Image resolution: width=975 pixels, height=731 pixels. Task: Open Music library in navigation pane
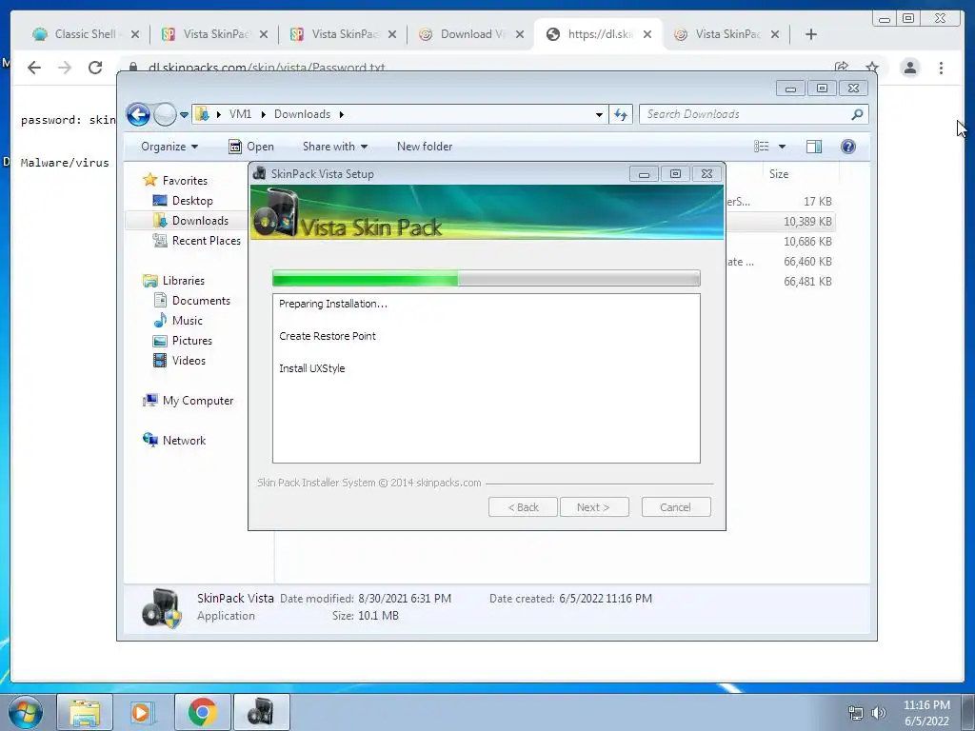click(x=178, y=321)
